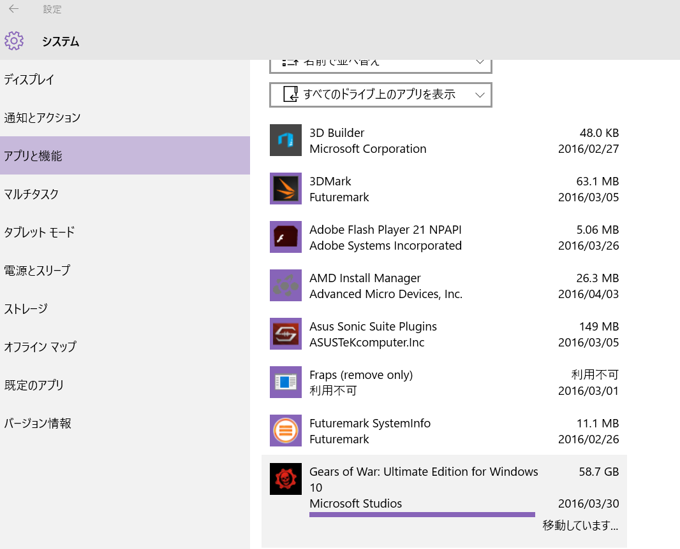
Task: Open the 名前で並べ替え sort dropdown
Action: click(x=381, y=66)
